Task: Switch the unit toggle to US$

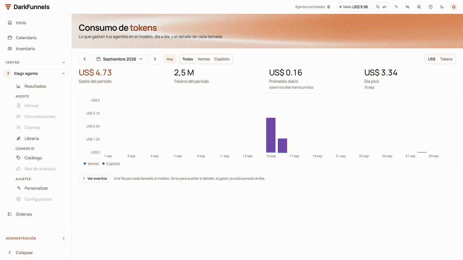Action: tap(432, 59)
